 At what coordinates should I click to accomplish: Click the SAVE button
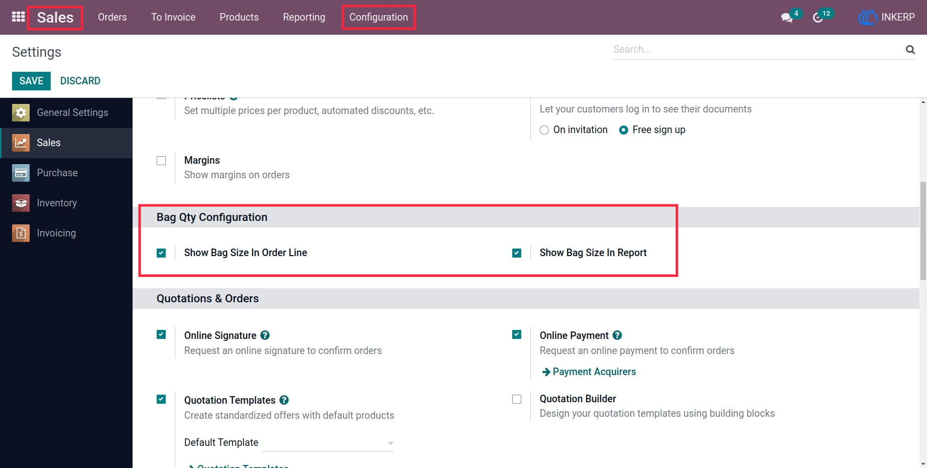31,81
